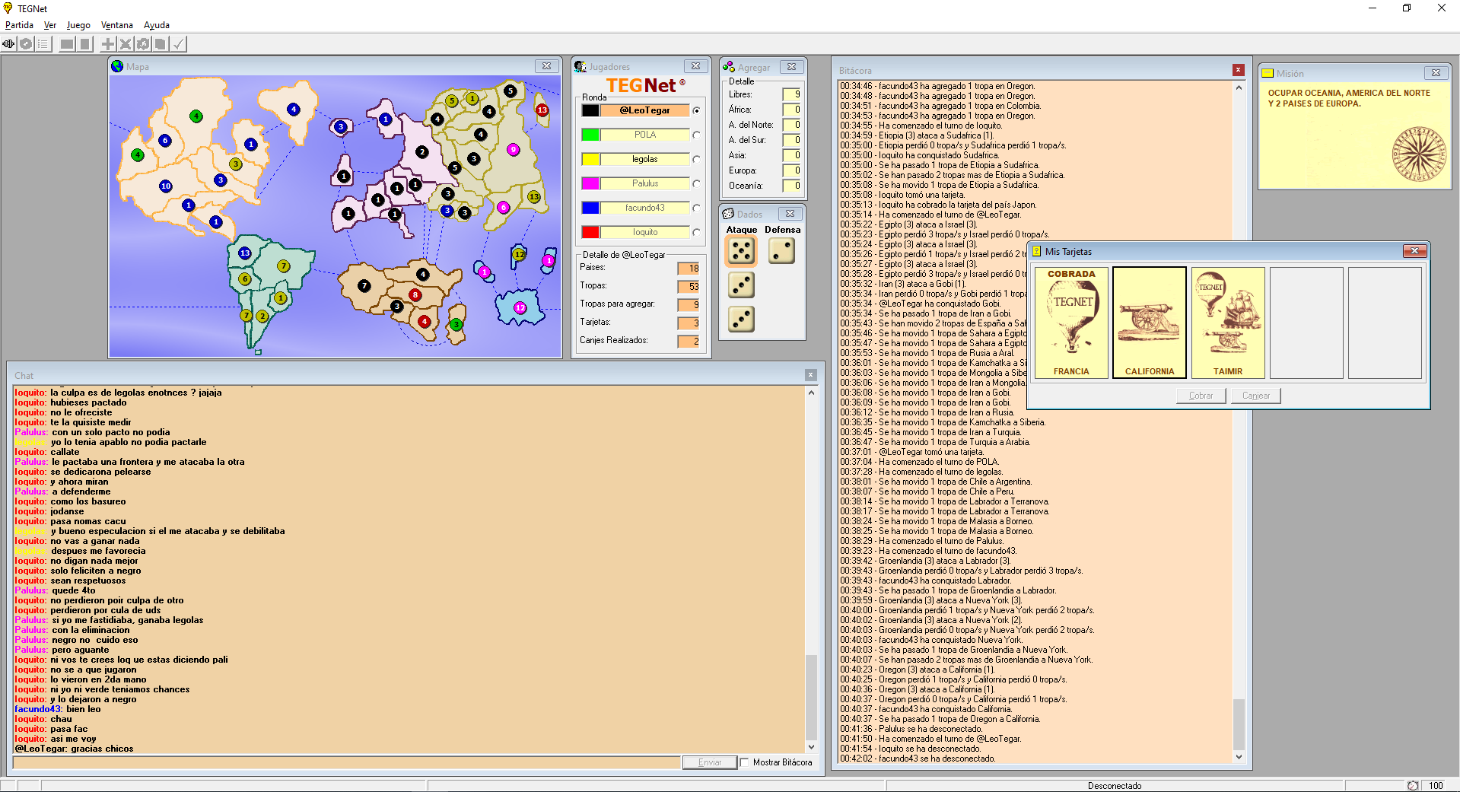Enable the Mostrar Bitácora checkbox

point(745,762)
